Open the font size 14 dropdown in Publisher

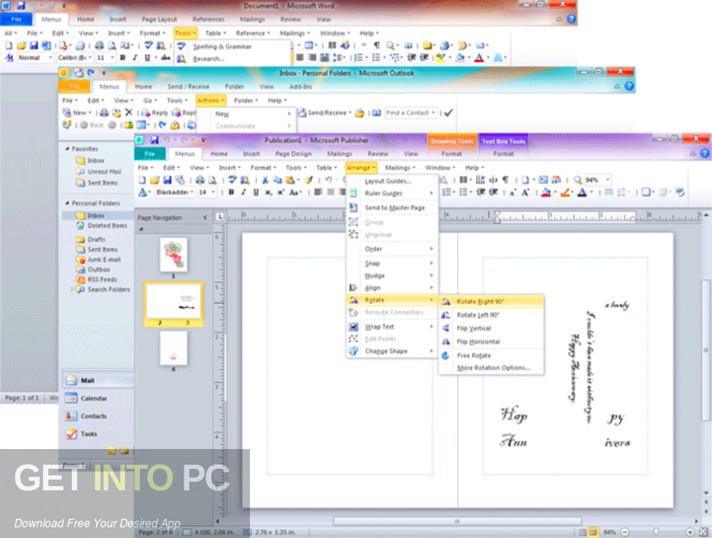(213, 192)
